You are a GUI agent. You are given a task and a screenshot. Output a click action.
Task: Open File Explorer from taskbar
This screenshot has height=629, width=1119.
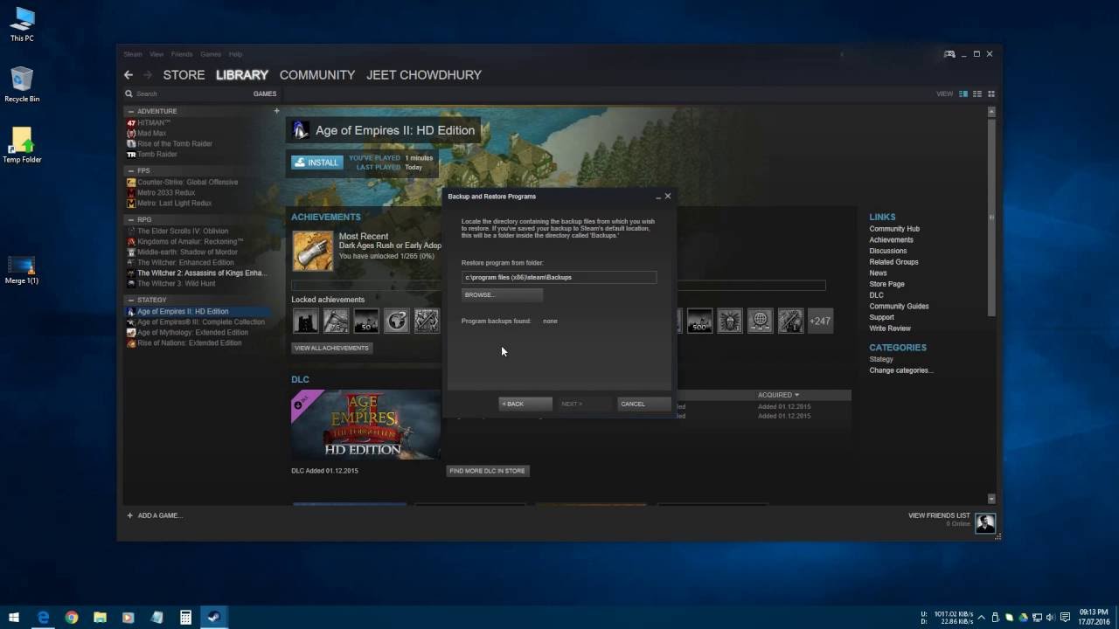point(100,617)
